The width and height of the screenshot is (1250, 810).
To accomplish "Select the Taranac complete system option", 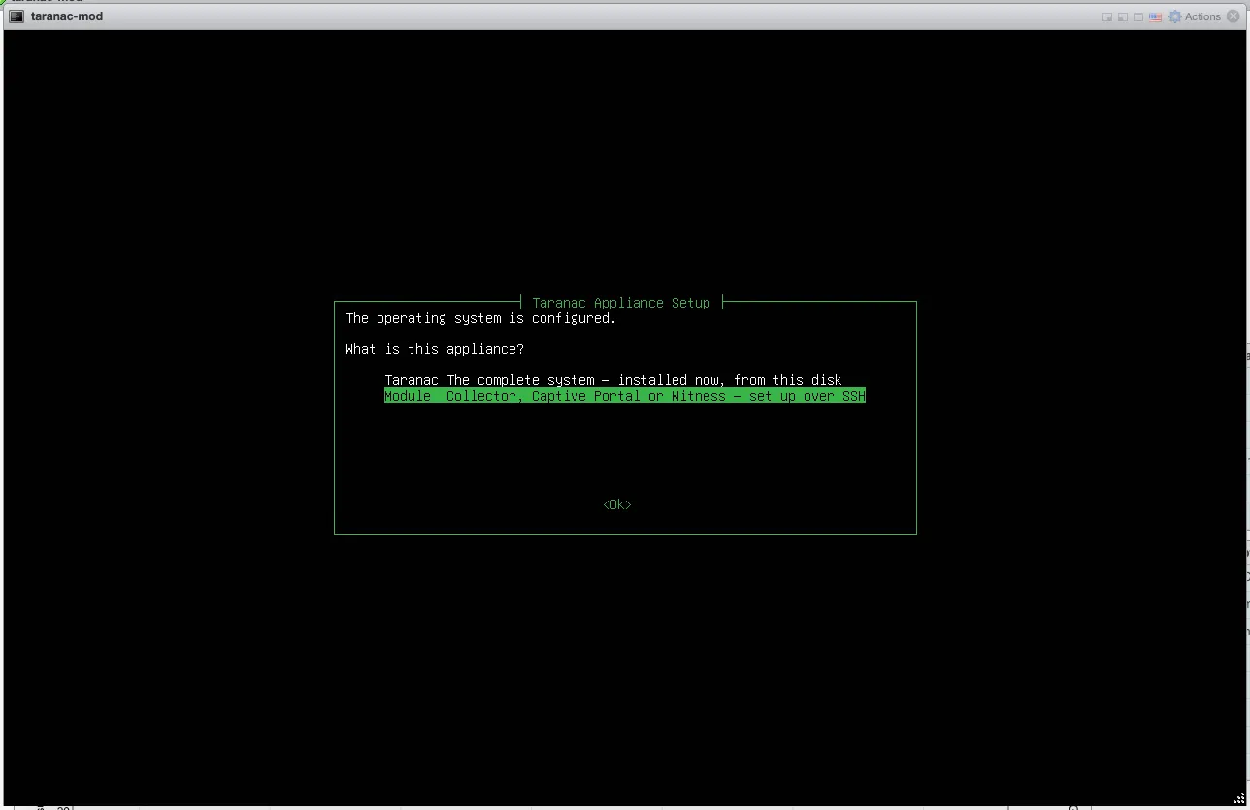I will 613,380.
